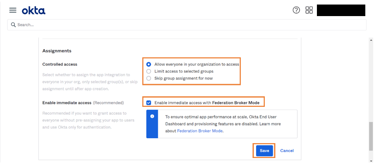Viewport: 374px width, 165px height.
Task: Open the Federation Broker Mode link
Action: (x=200, y=131)
